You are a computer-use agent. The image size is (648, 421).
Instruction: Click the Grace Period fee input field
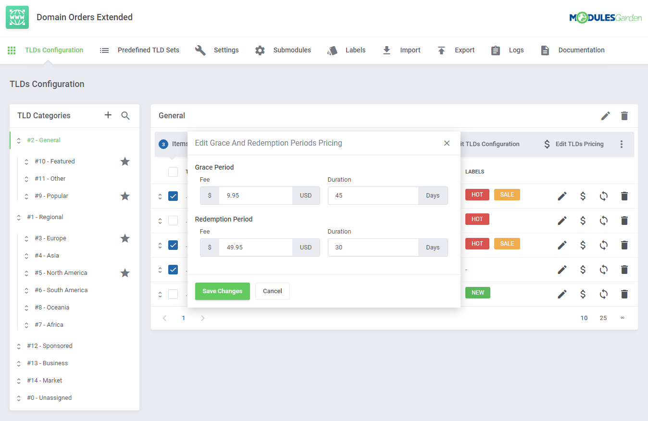point(255,196)
